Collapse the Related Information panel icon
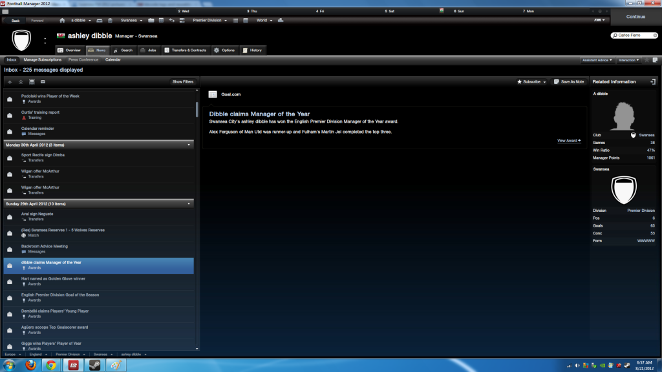 653,82
